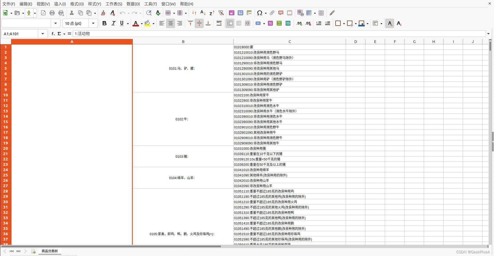This screenshot has height=256, width=494.
Task: Insert a comment
Action: pyautogui.click(x=281, y=13)
